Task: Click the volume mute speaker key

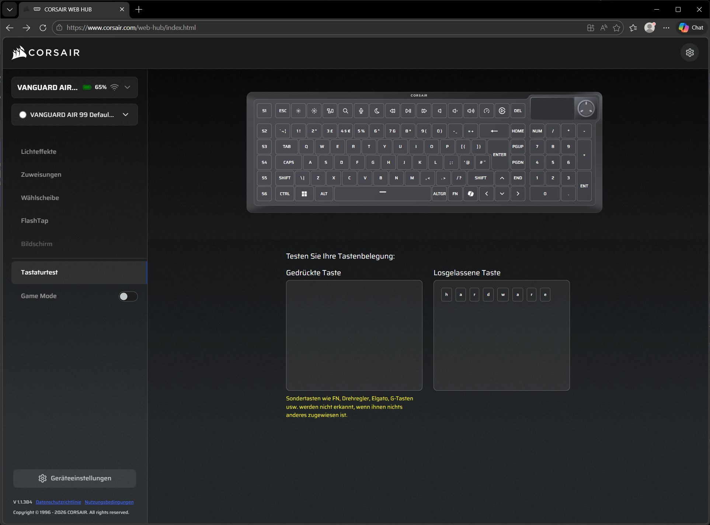Action: click(x=439, y=111)
